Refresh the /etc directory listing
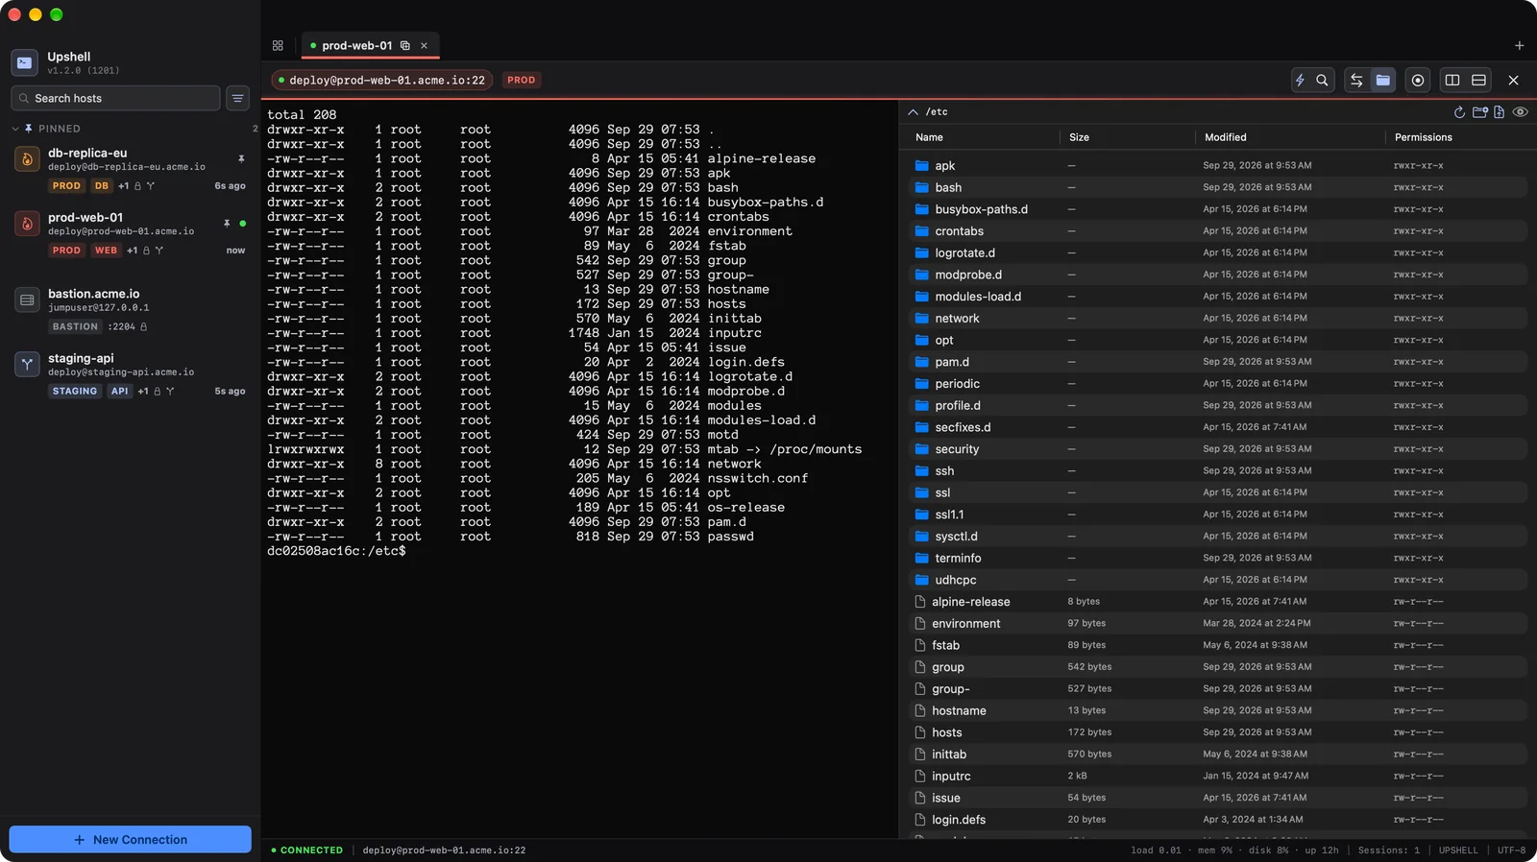This screenshot has height=862, width=1537. pos(1459,112)
